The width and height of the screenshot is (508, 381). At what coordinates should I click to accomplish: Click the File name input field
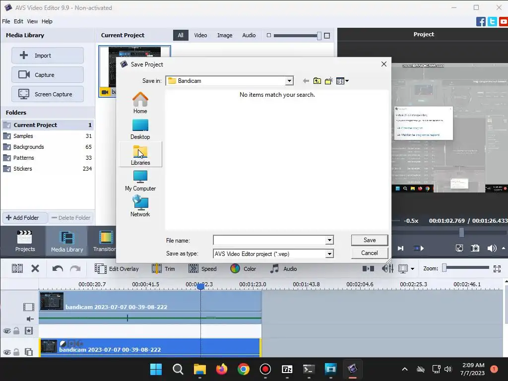[x=269, y=240]
